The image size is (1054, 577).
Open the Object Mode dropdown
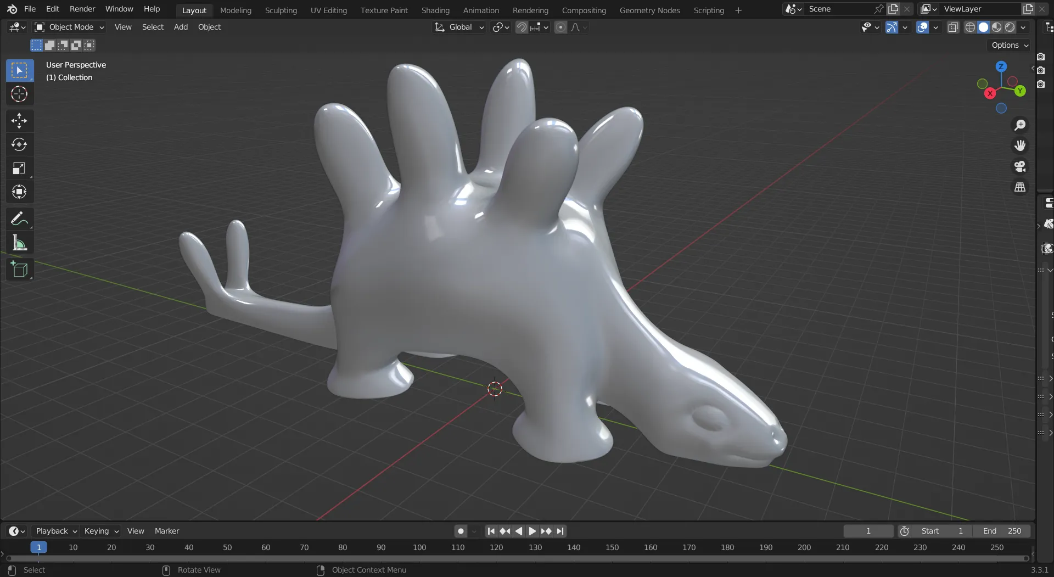[68, 27]
